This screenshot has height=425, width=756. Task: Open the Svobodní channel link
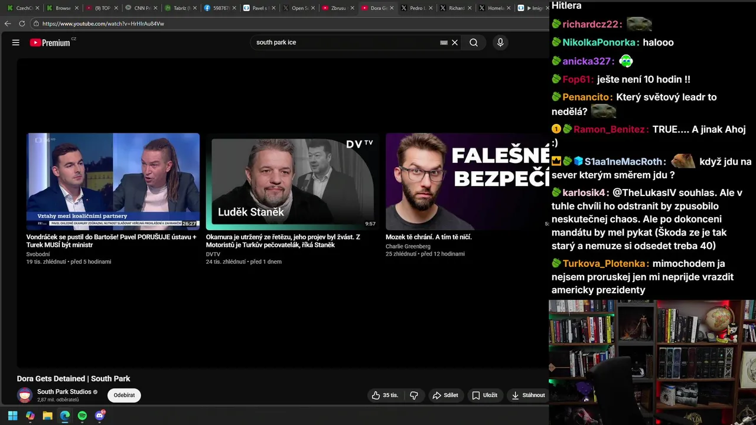click(38, 254)
